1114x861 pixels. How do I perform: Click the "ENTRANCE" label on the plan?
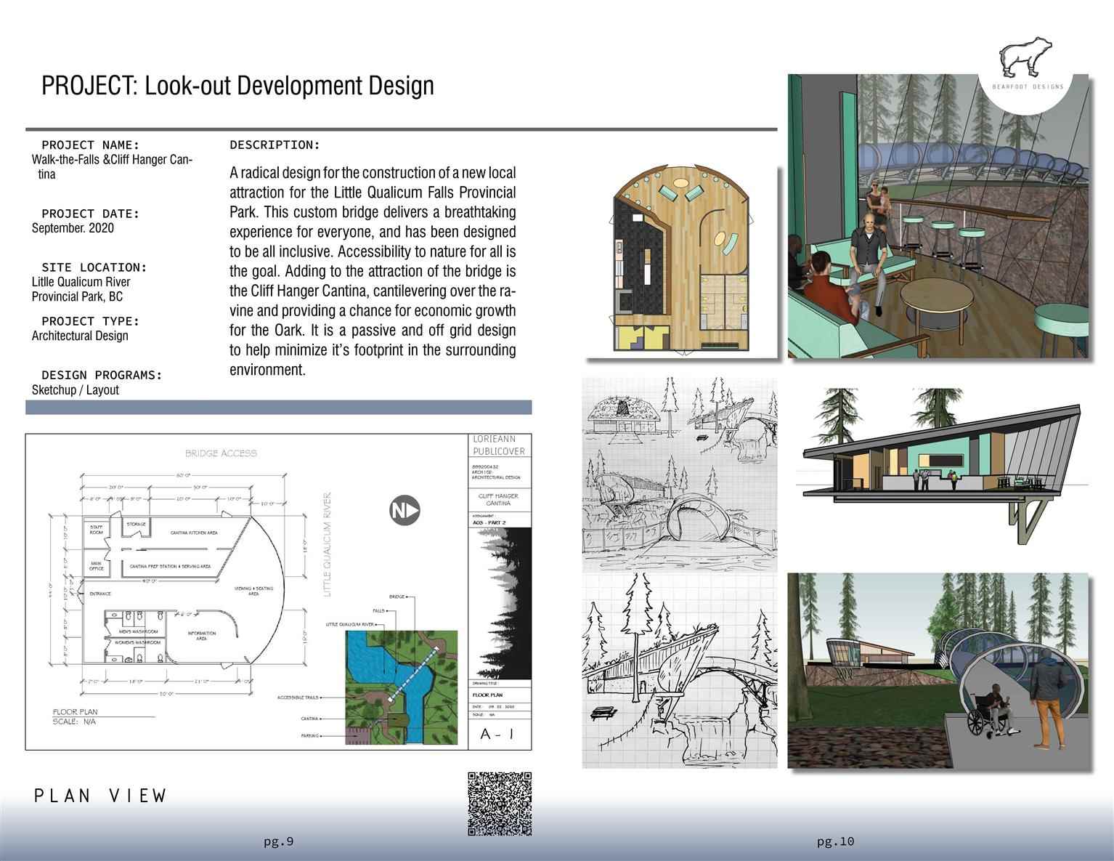[x=99, y=594]
